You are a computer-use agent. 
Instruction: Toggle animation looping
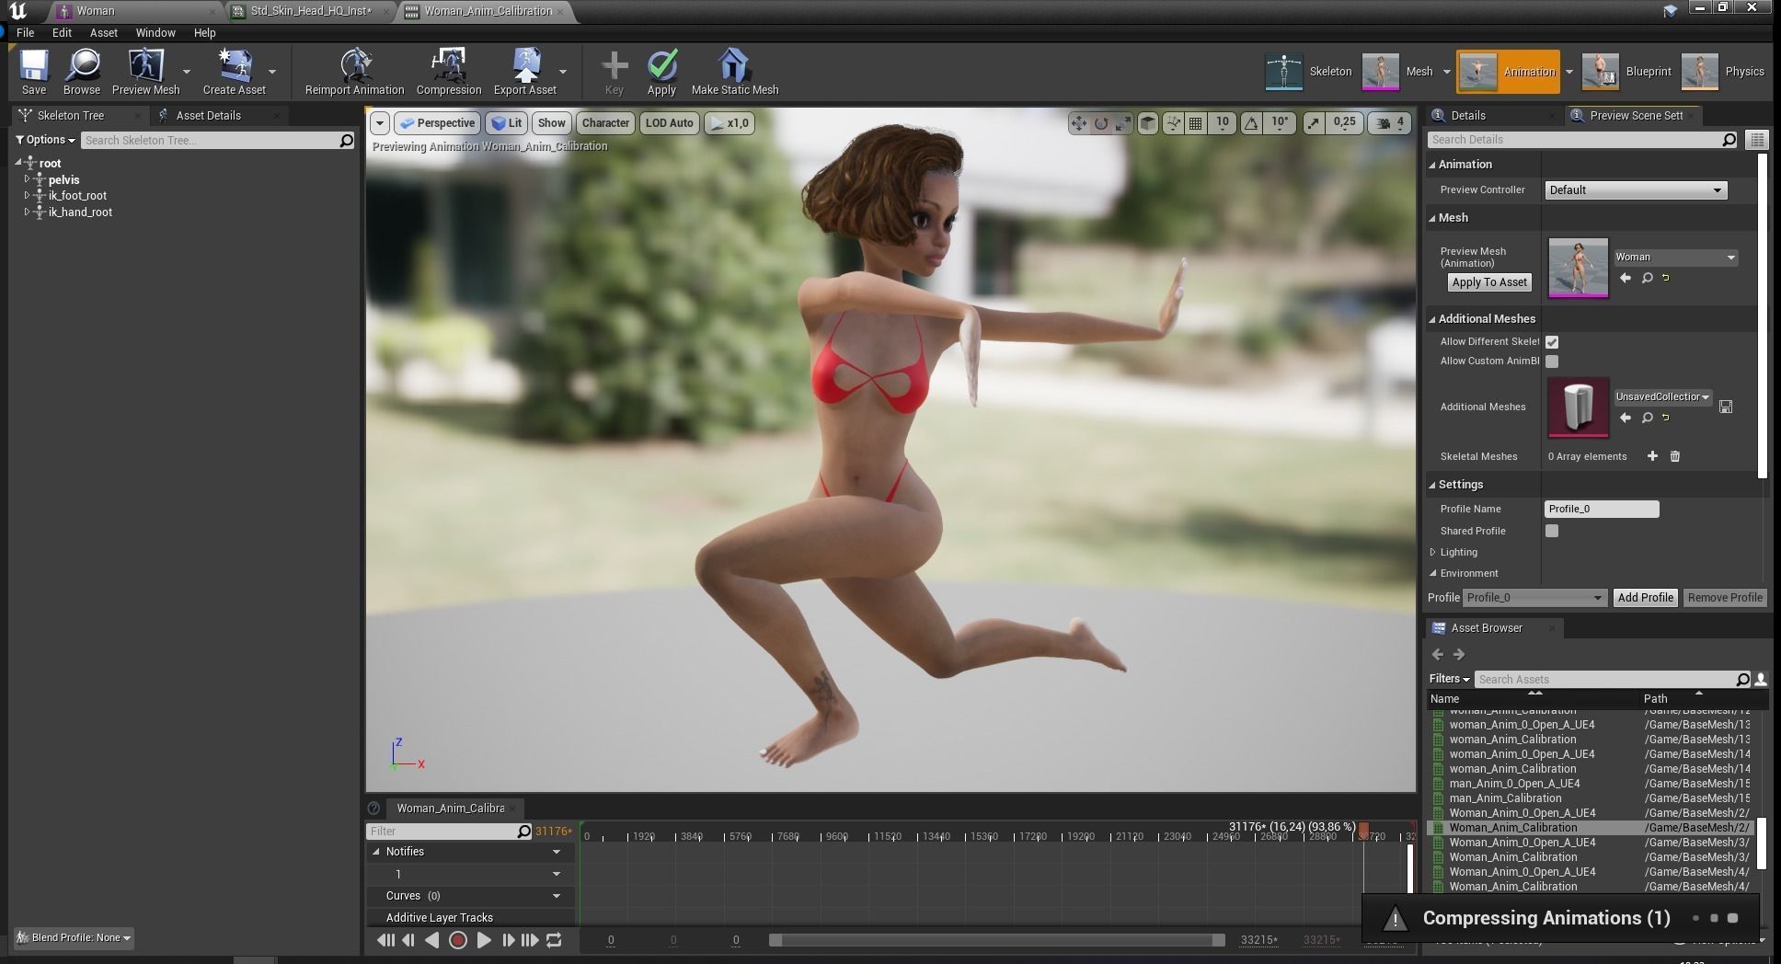pos(554,940)
